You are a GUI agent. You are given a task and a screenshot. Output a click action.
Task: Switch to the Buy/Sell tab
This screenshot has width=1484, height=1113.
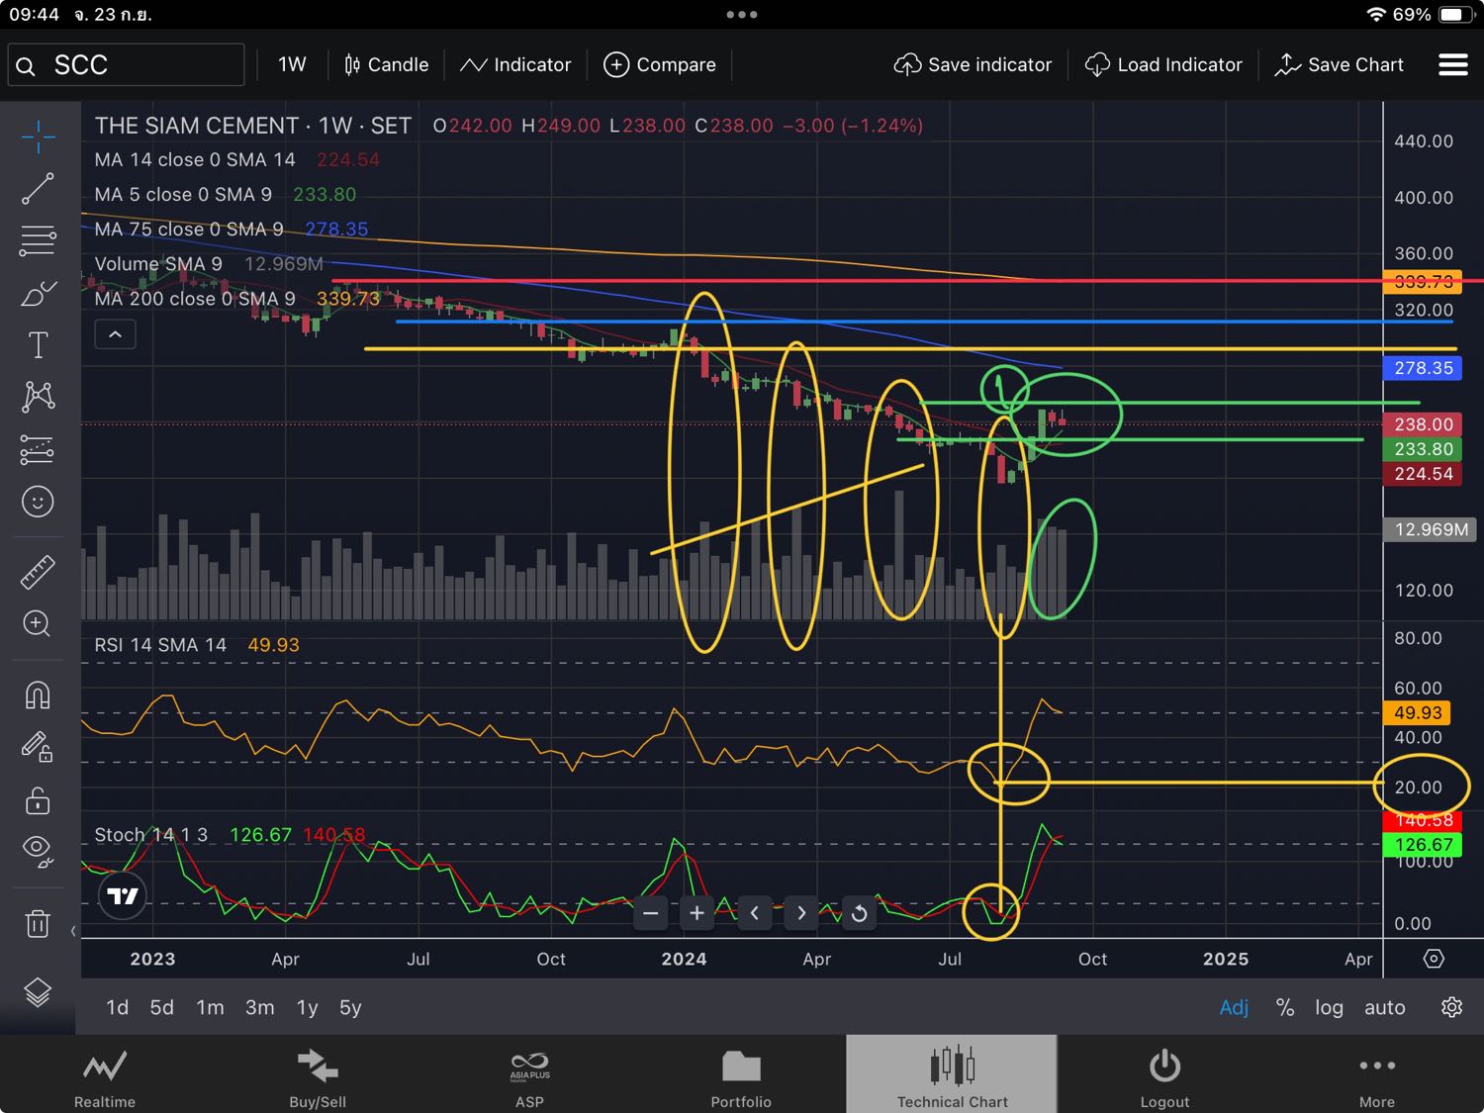pyautogui.click(x=318, y=1076)
